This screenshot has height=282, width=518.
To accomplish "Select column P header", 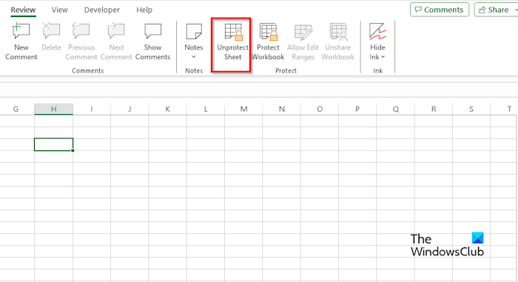I will click(357, 109).
